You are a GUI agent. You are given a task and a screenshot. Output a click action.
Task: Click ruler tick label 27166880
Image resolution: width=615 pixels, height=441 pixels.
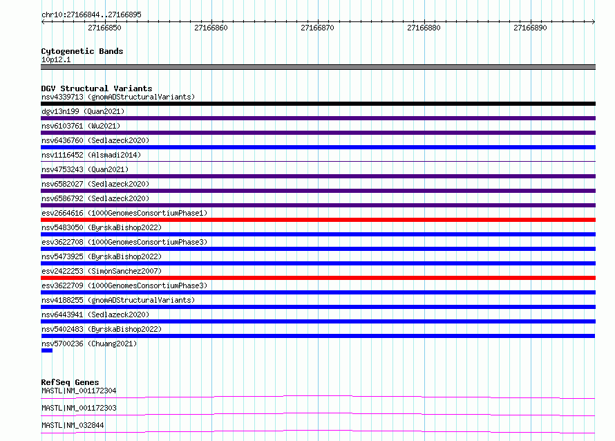(x=424, y=28)
